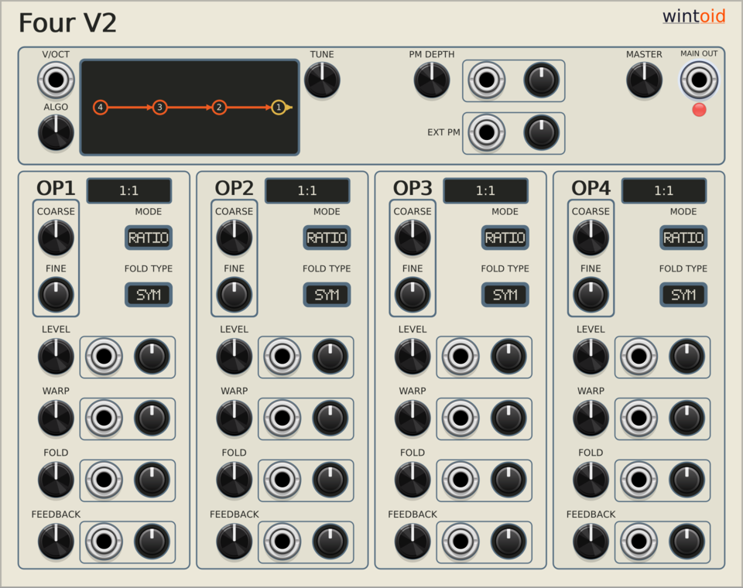Screen dimensions: 743x588
Task: Click the OP4 LEVEL CV input jack
Action: pos(639,357)
